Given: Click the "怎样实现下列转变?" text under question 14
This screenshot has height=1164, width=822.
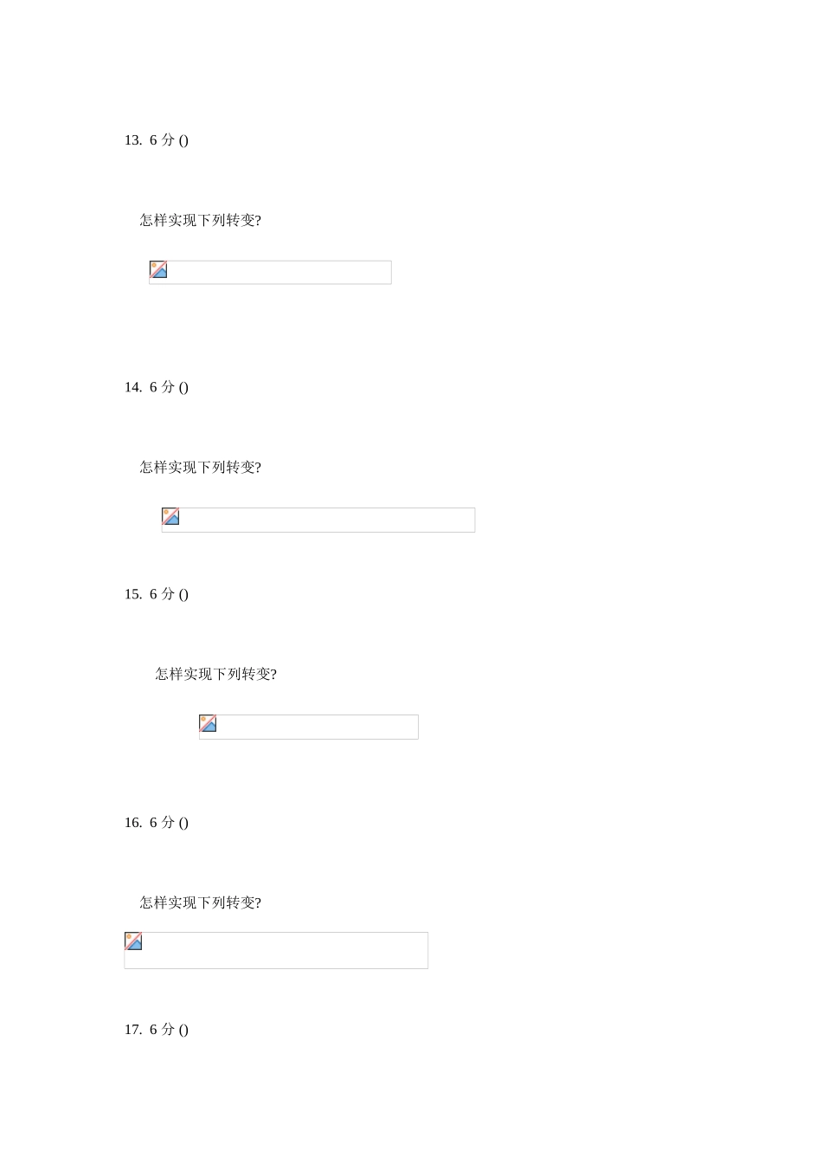Looking at the screenshot, I should 201,467.
